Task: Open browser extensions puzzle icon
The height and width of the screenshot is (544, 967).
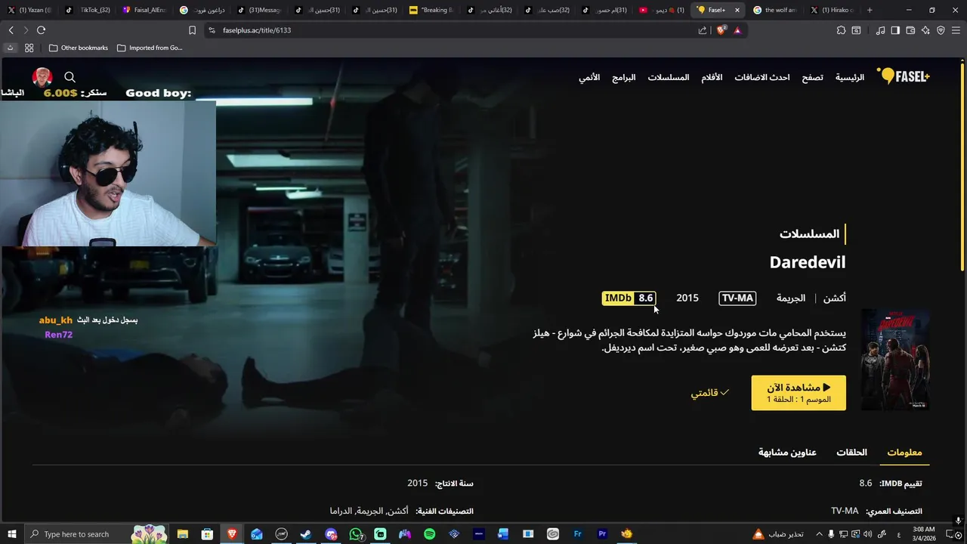Action: pyautogui.click(x=841, y=30)
